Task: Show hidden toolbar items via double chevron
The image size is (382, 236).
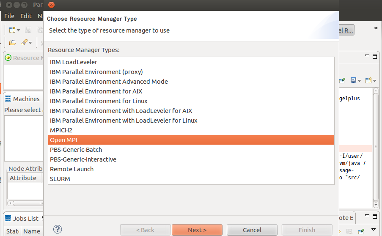Action: 376,28
